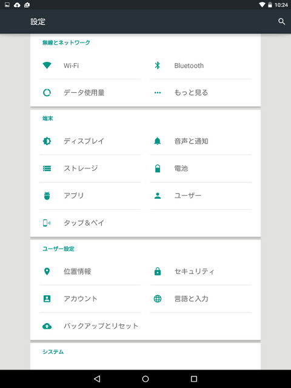The height and width of the screenshot is (388, 291).
Task: Open the search magnifier icon
Action: 281,22
